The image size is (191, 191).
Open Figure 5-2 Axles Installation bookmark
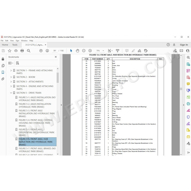pos(35,105)
